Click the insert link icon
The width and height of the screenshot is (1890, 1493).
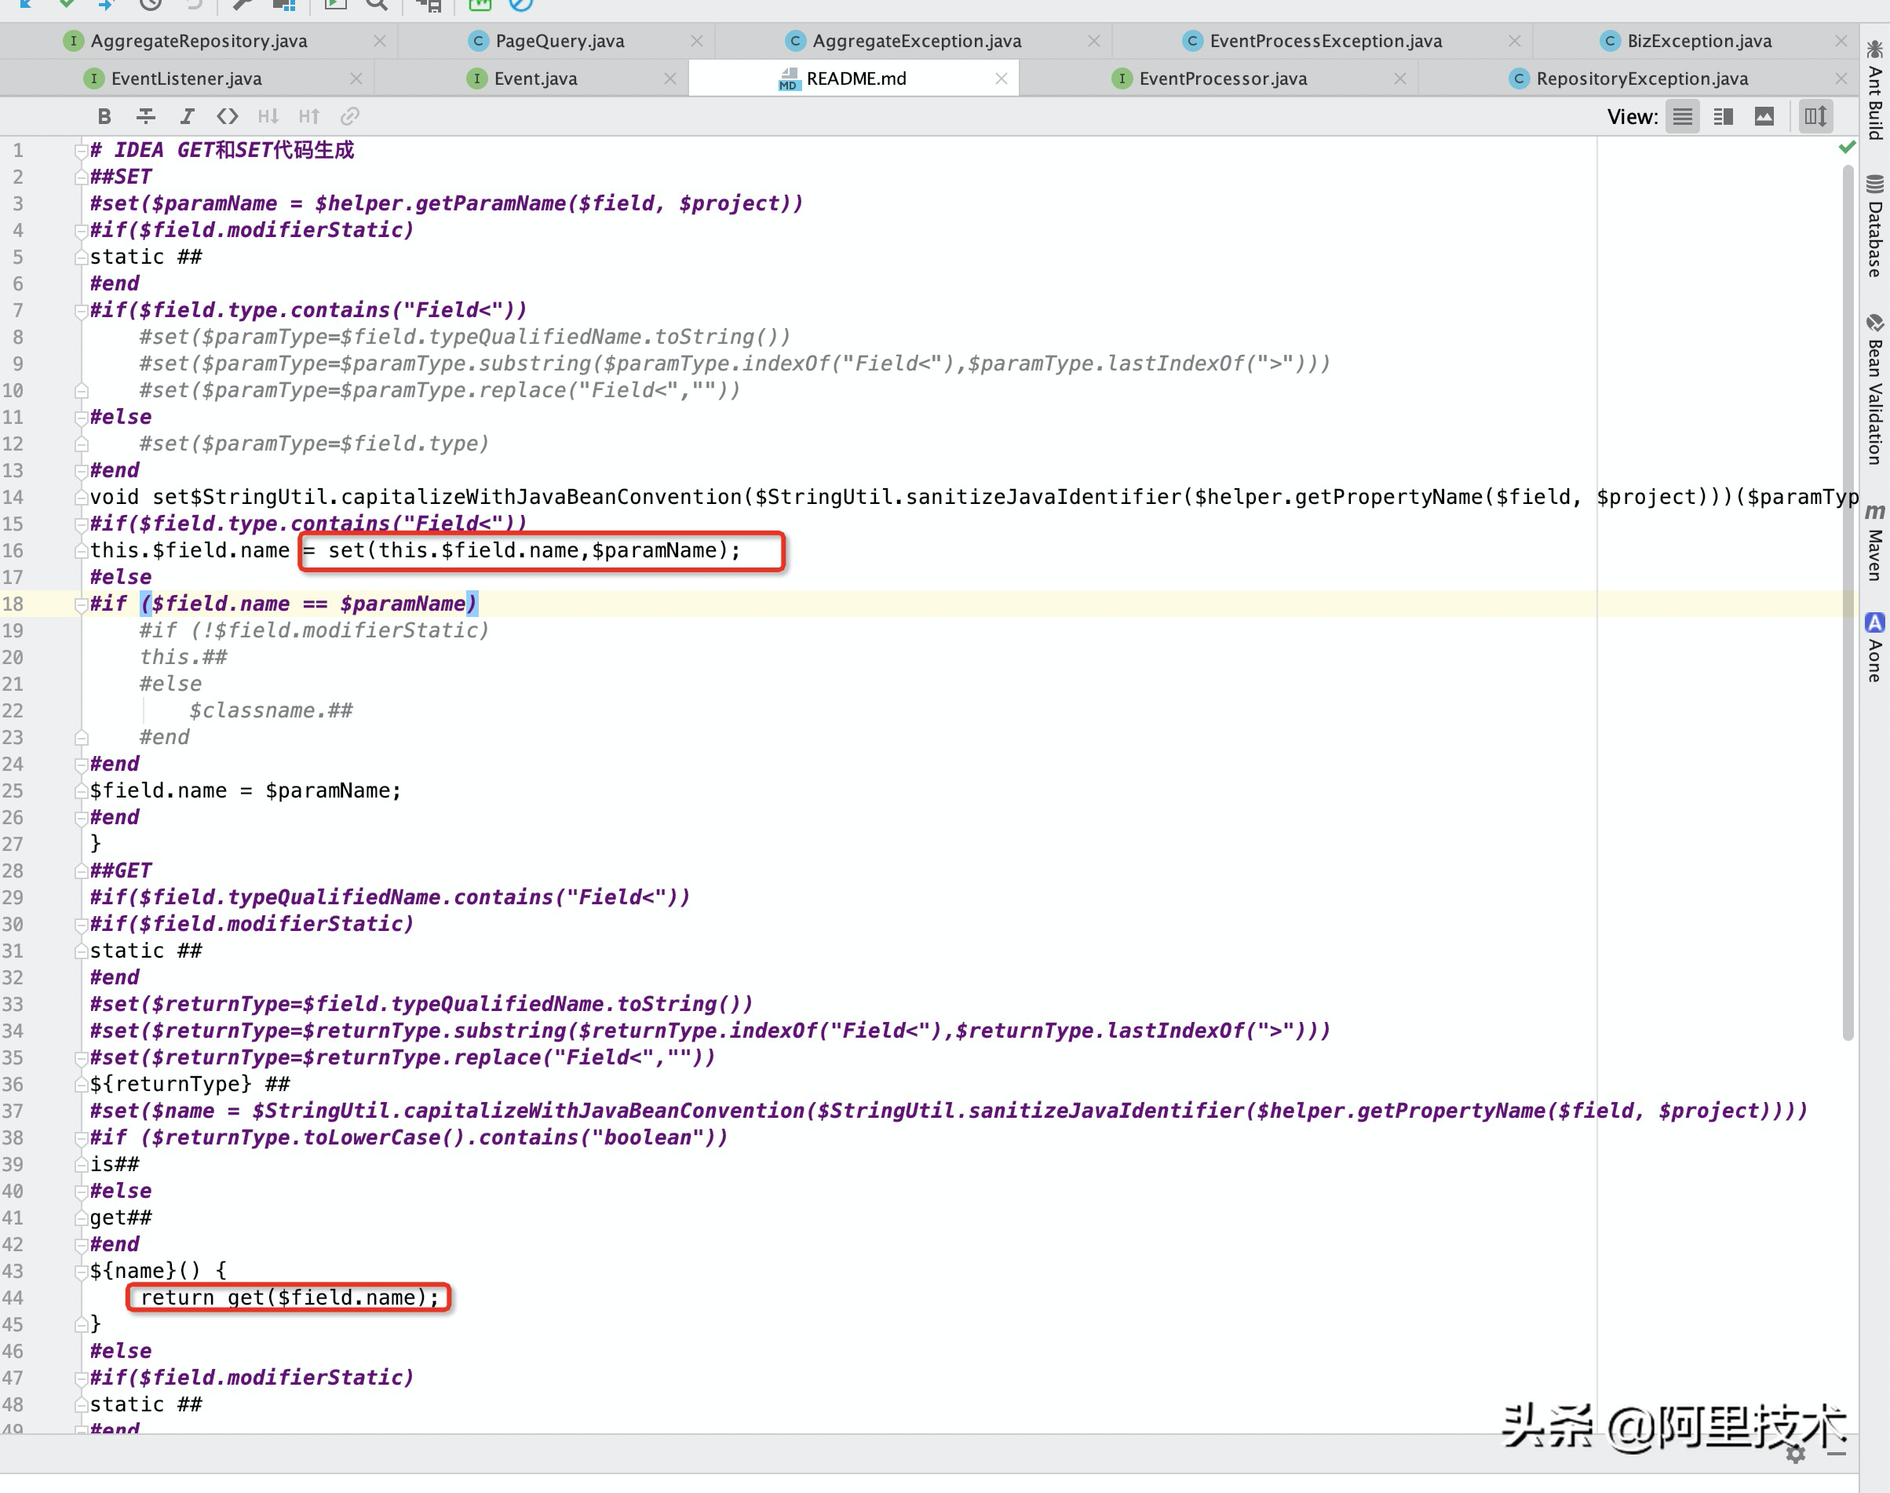[349, 116]
